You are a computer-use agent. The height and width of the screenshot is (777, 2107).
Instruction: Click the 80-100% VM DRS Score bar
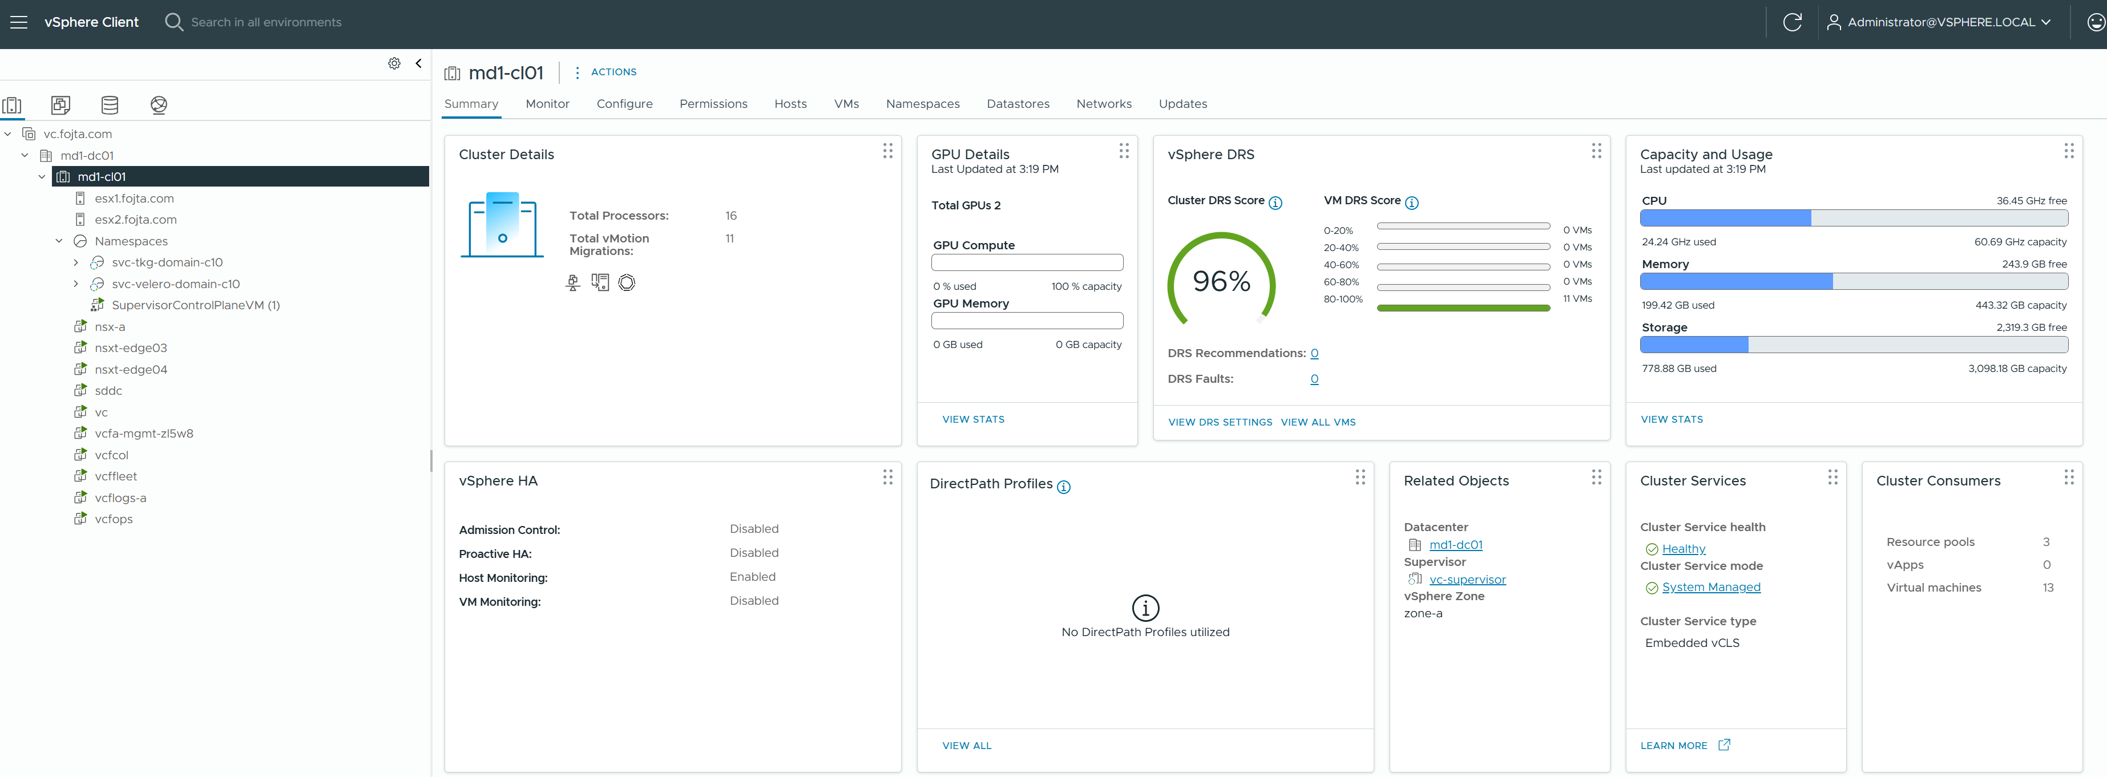coord(1463,308)
